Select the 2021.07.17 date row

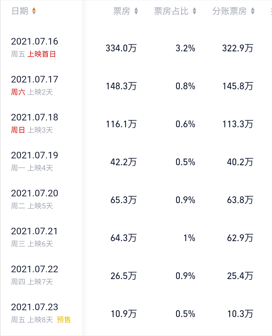click(136, 86)
